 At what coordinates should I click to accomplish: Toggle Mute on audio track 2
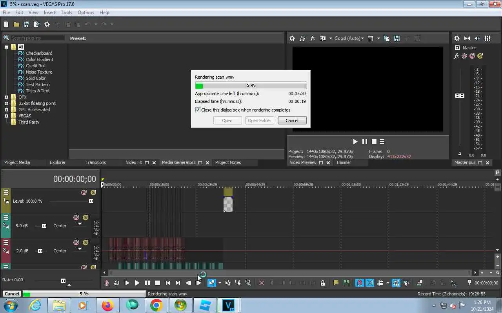point(76,218)
